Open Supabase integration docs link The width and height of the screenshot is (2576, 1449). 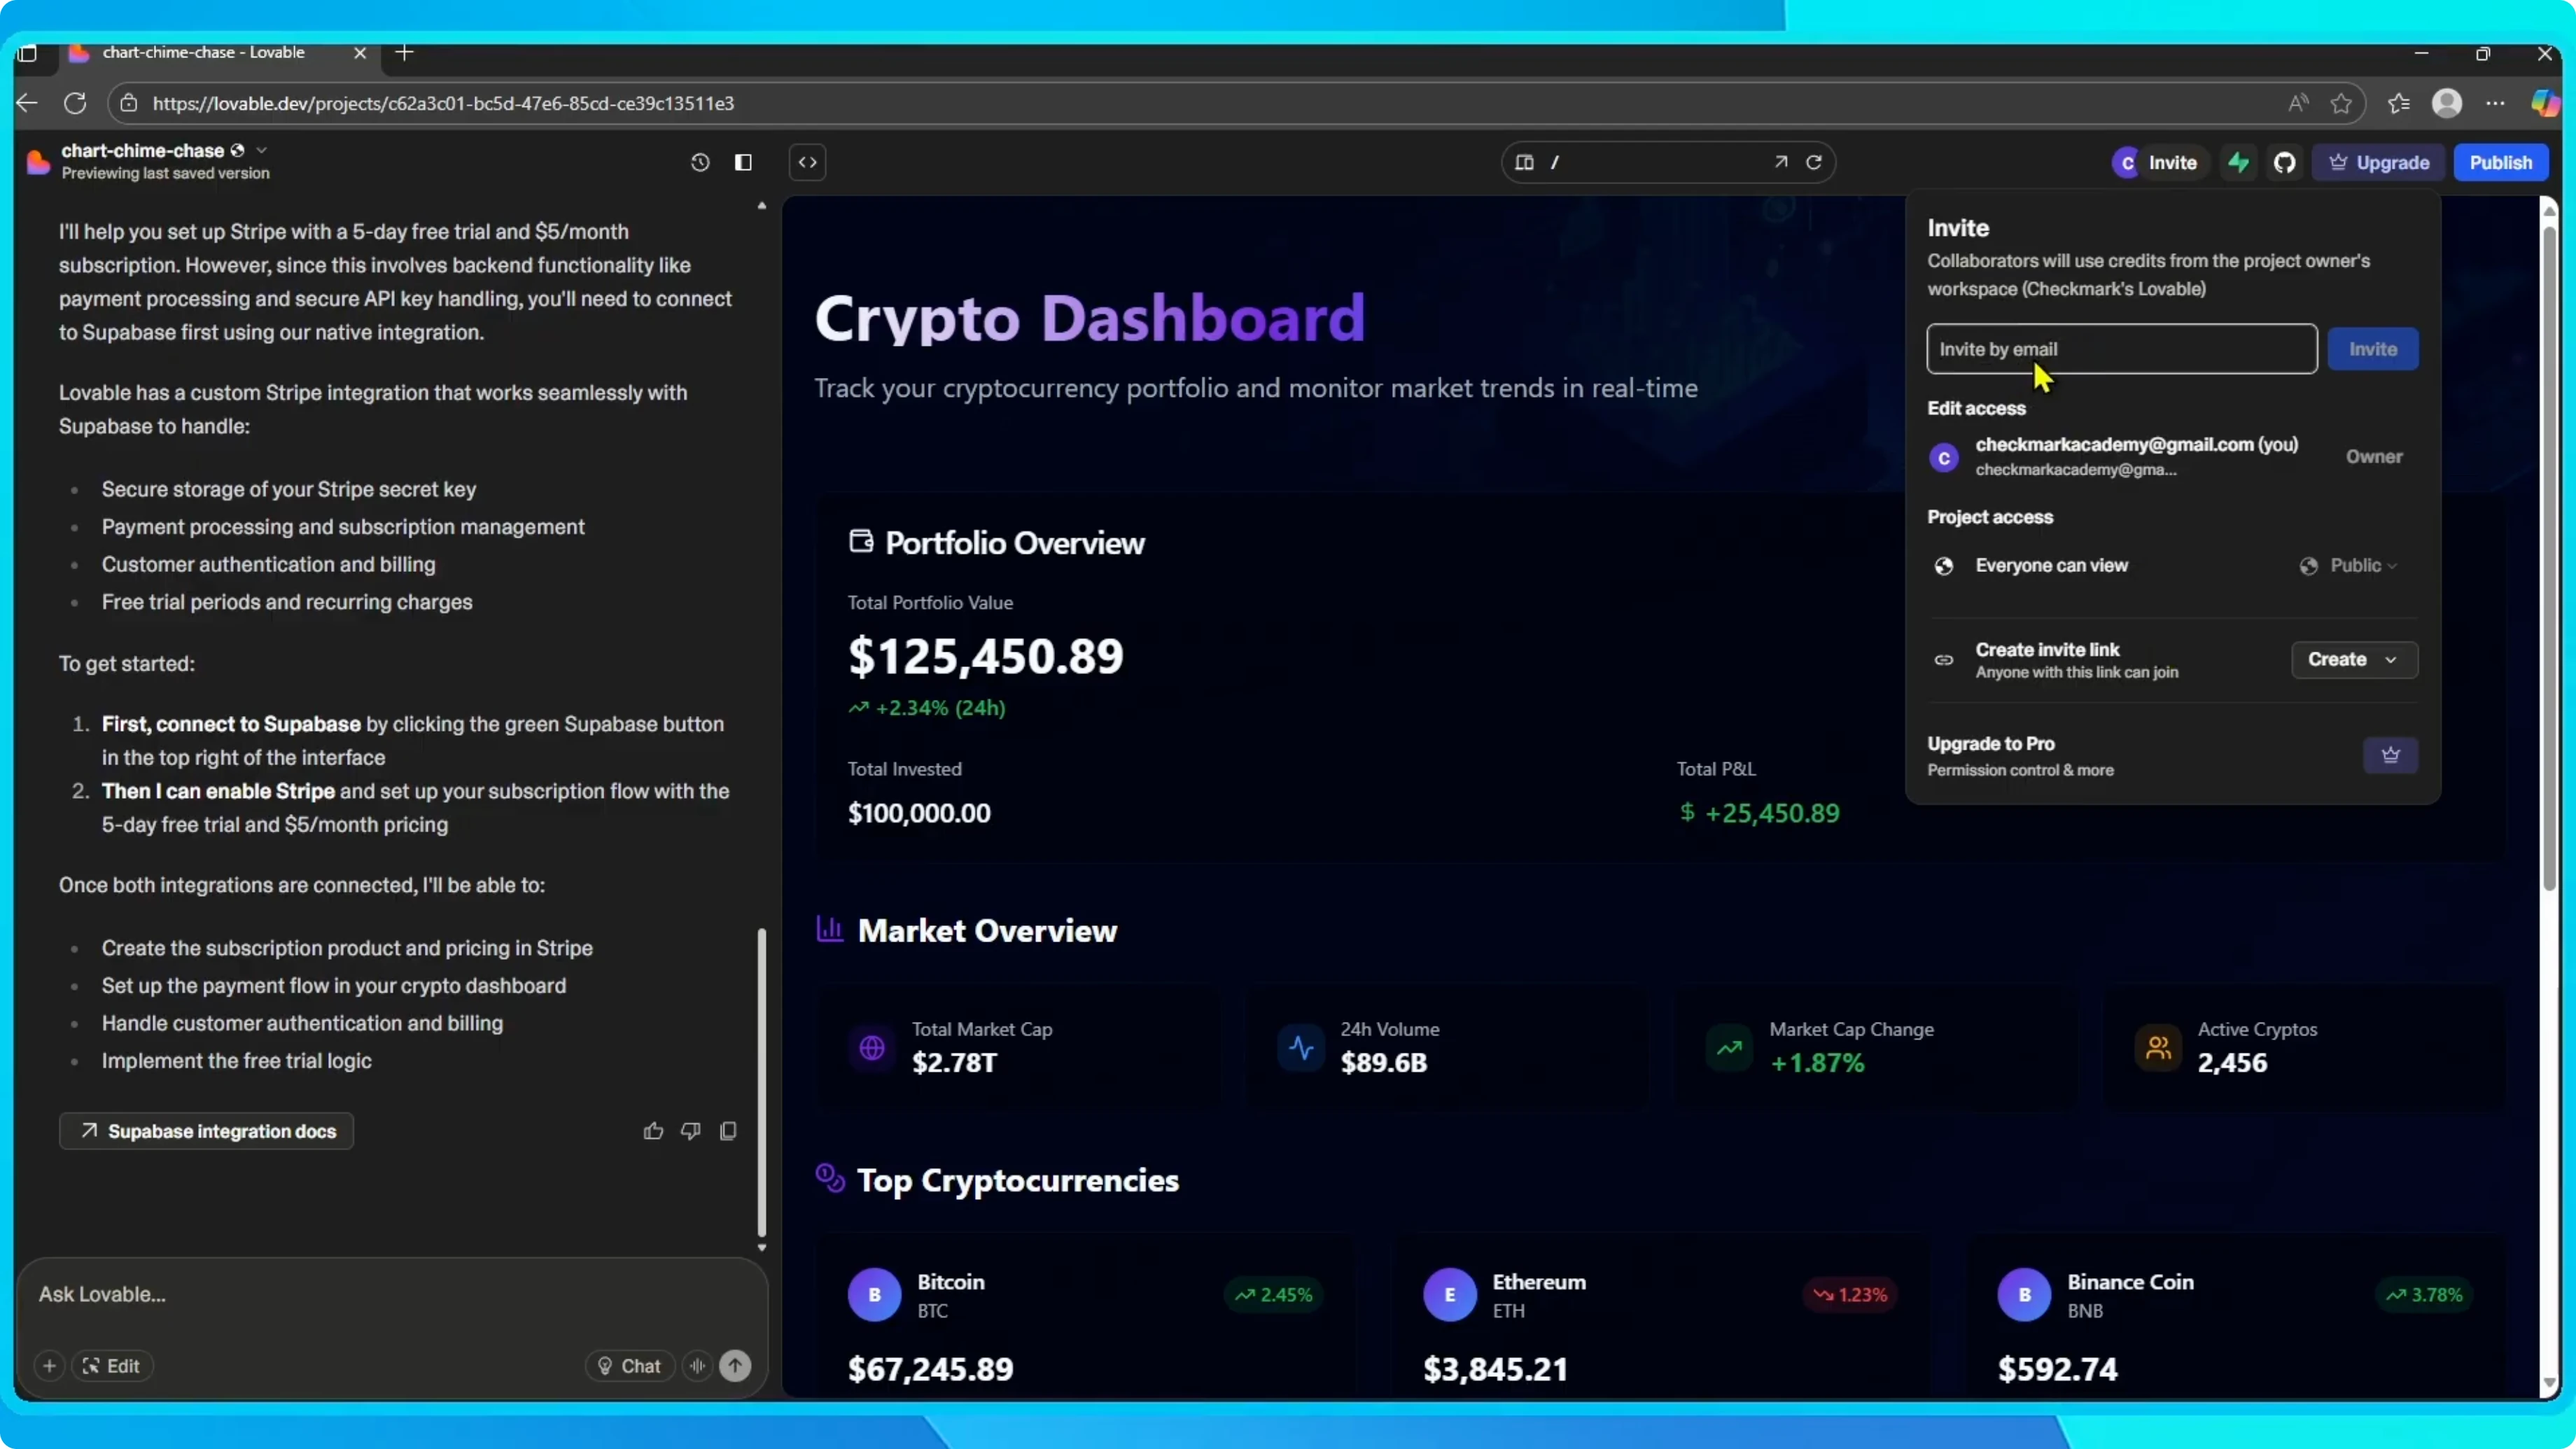(x=206, y=1131)
